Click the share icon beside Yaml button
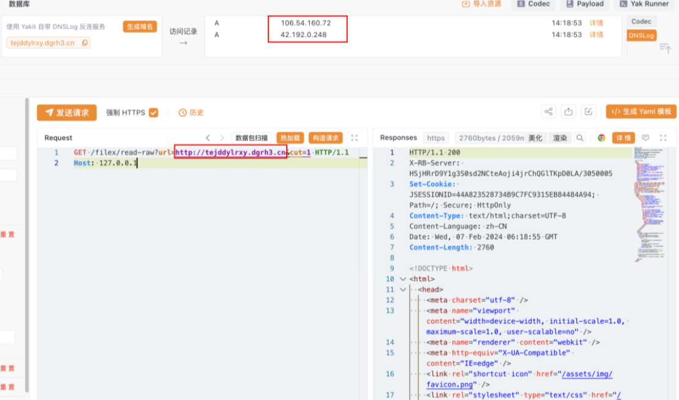The image size is (679, 400). 548,112
